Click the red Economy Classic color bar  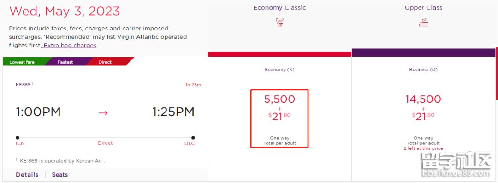pyautogui.click(x=279, y=54)
